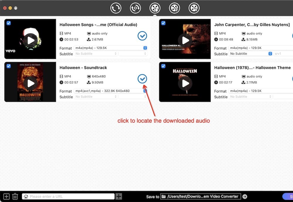
Task: Uncheck the John Carpenter video selection box
Action: 163,23
